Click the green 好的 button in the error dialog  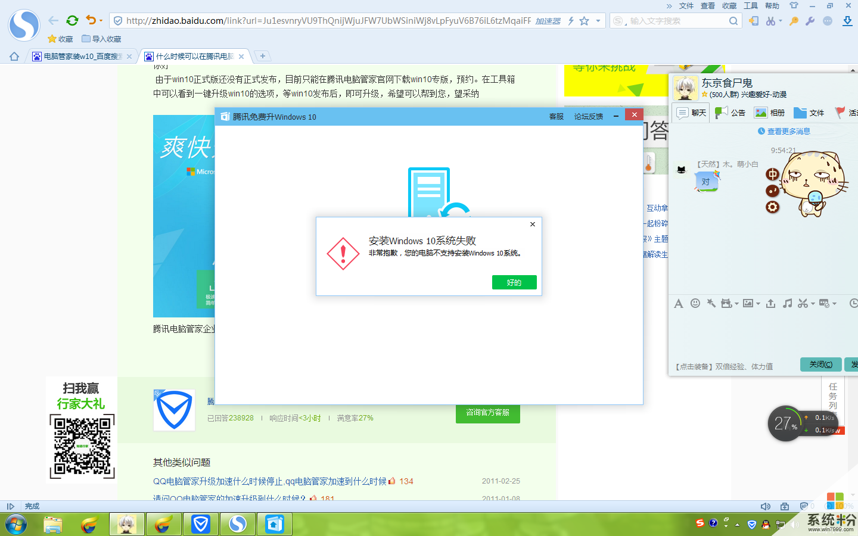point(514,282)
